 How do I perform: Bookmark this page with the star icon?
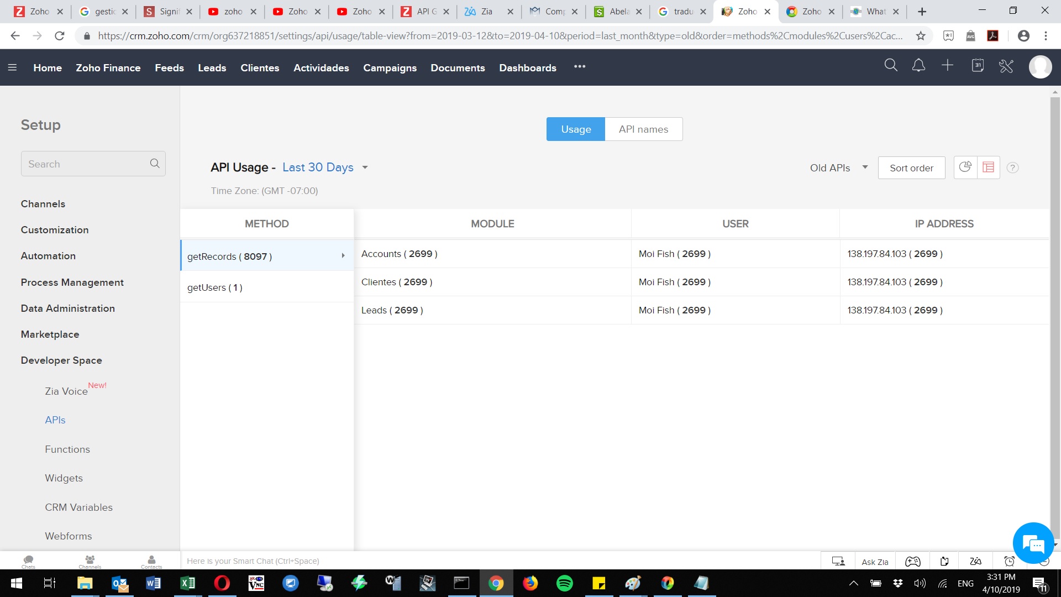pyautogui.click(x=921, y=36)
